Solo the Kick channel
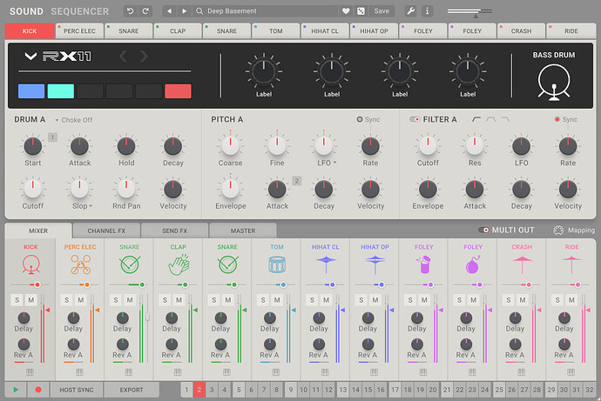This screenshot has width=601, height=401. tap(17, 300)
